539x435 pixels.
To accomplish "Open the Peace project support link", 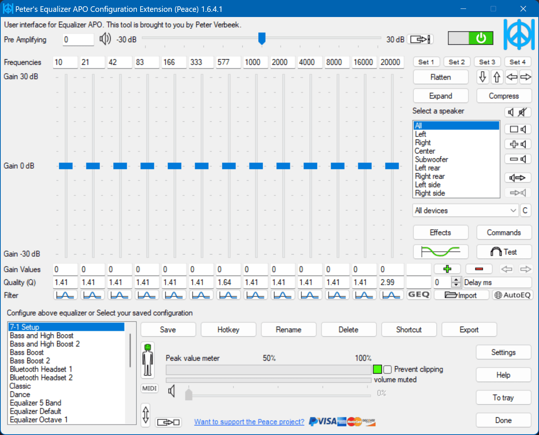I will click(249, 422).
